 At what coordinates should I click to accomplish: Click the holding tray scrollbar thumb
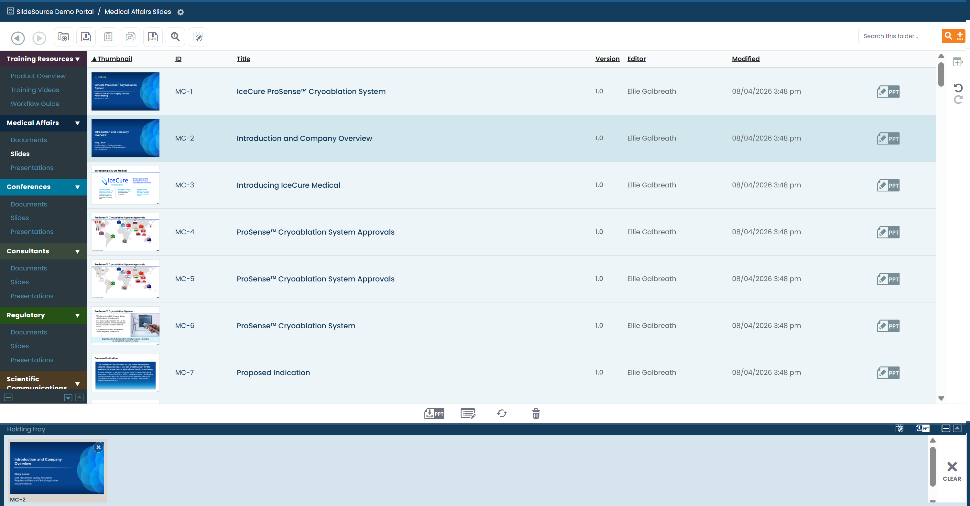click(933, 467)
